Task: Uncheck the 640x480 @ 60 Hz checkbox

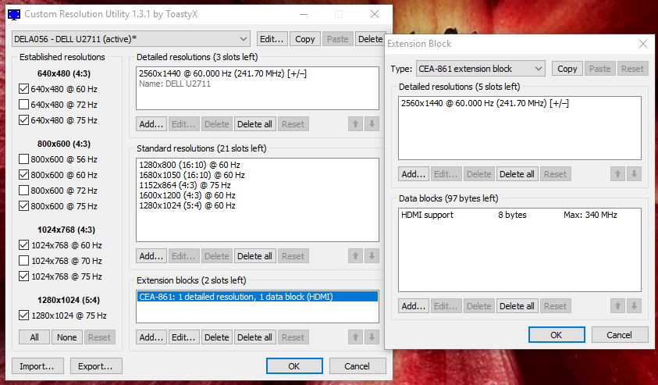Action: tap(23, 89)
